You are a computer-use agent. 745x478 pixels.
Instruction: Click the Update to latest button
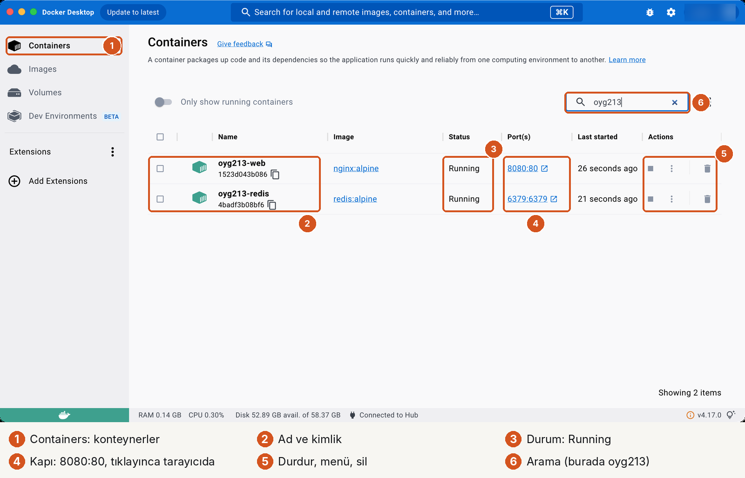pyautogui.click(x=133, y=12)
